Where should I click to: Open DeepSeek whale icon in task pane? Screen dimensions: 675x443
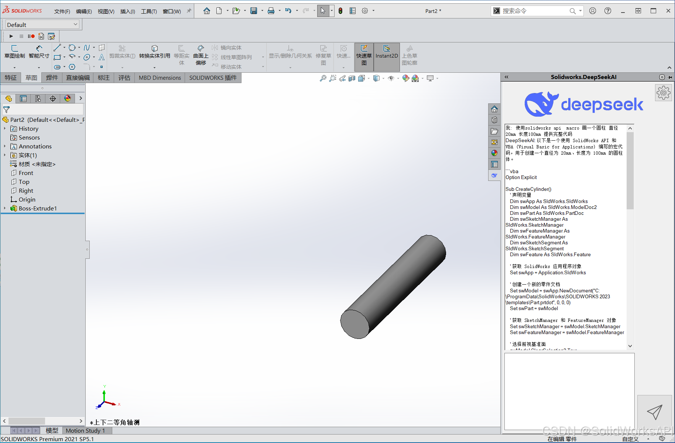(494, 175)
